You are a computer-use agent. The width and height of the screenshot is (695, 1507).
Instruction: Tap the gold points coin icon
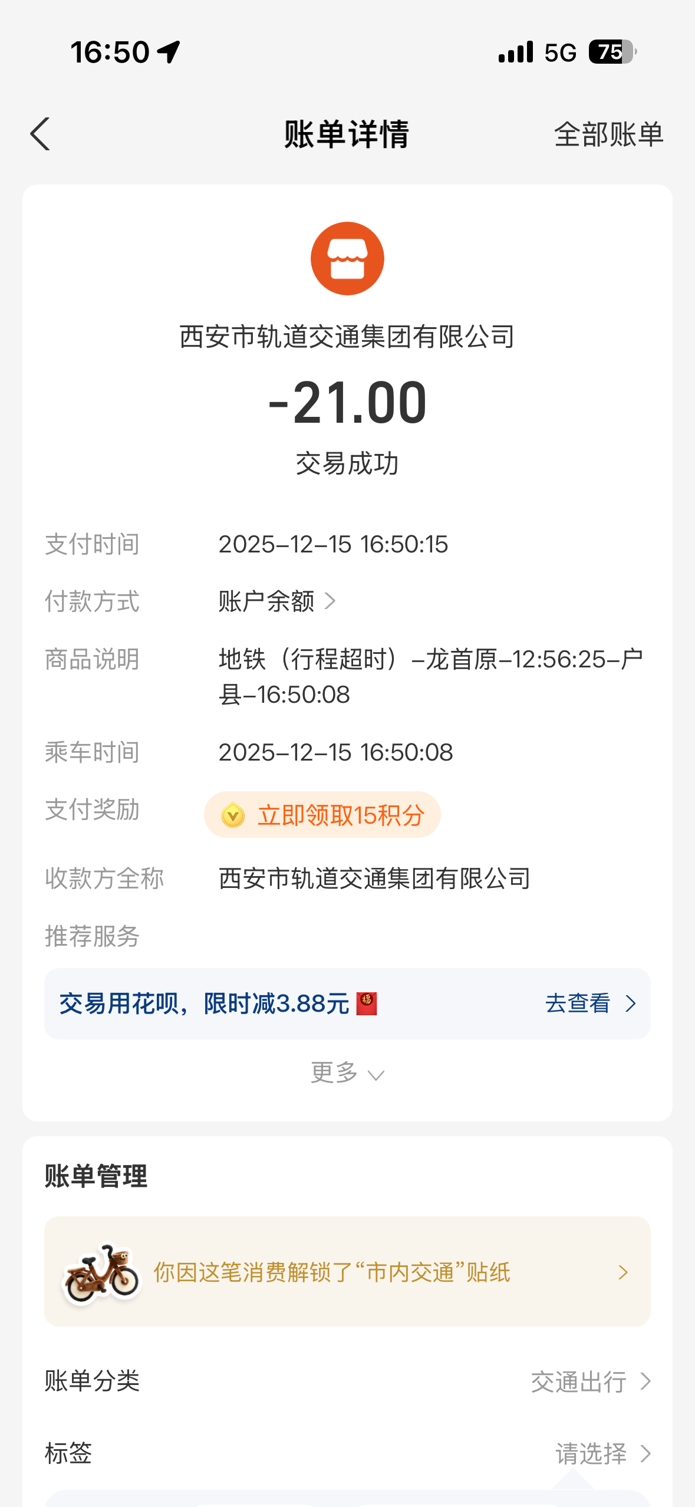(233, 815)
